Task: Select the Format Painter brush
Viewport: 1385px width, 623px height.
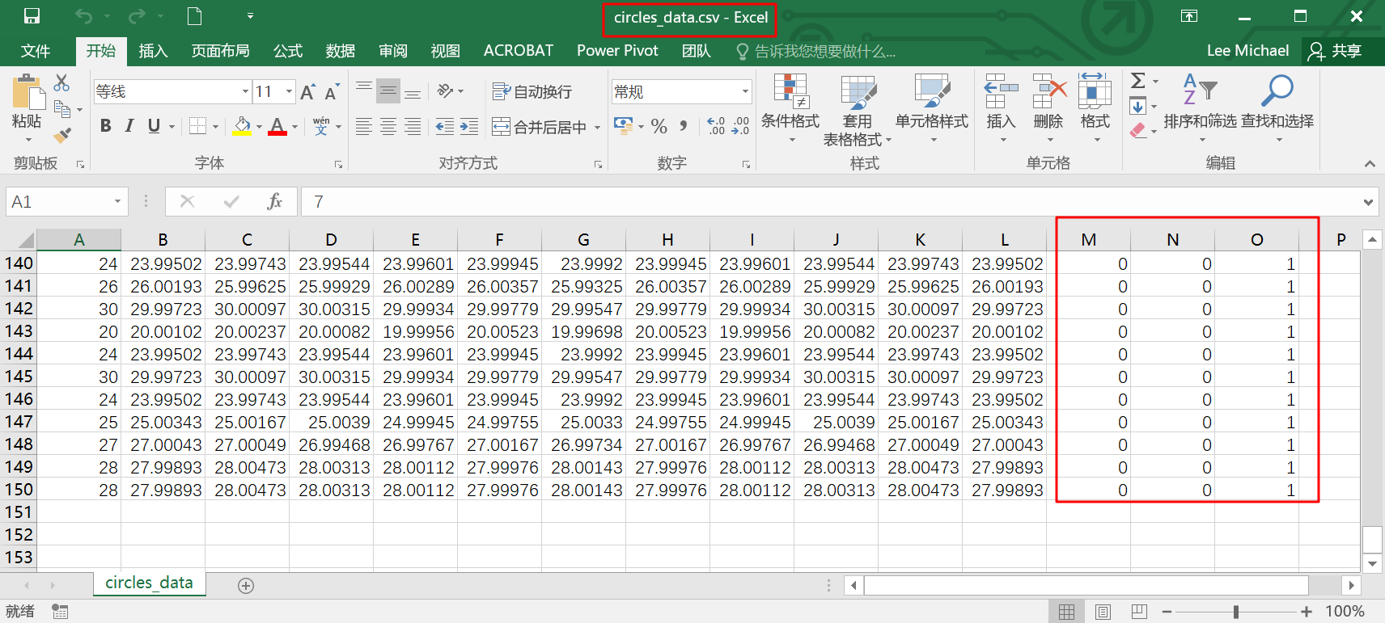Action: (62, 134)
